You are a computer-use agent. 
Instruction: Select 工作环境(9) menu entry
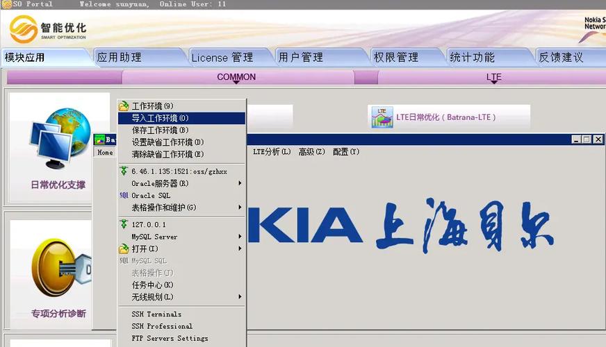(x=181, y=105)
